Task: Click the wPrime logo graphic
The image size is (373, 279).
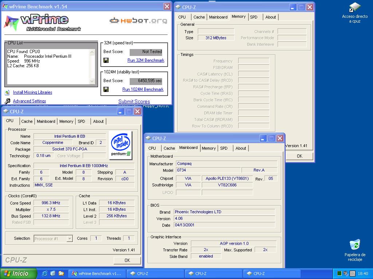Action: [x=42, y=23]
